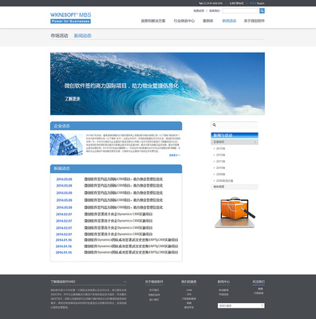Viewport: 316px width, 319px height.
Task: Click the WIKAESOFT MBS logo
Action: pos(70,18)
